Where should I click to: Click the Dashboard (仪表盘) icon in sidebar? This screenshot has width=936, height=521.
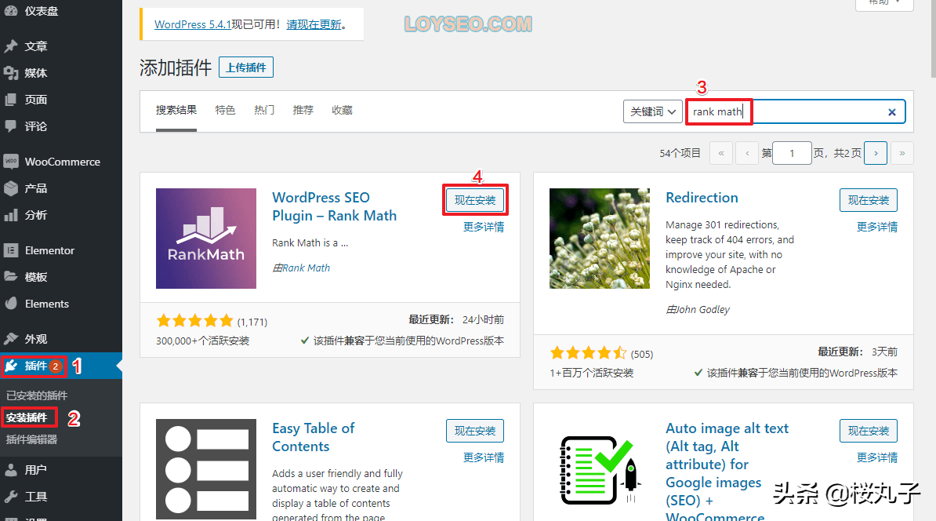[x=11, y=11]
